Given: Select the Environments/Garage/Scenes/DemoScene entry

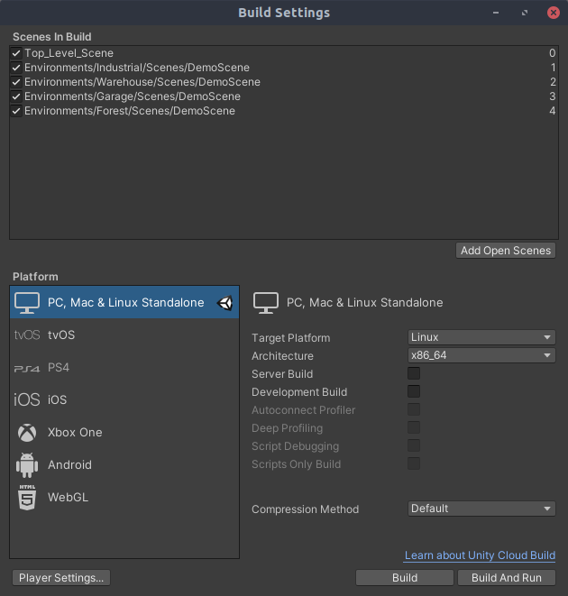Looking at the screenshot, I should click(x=284, y=96).
